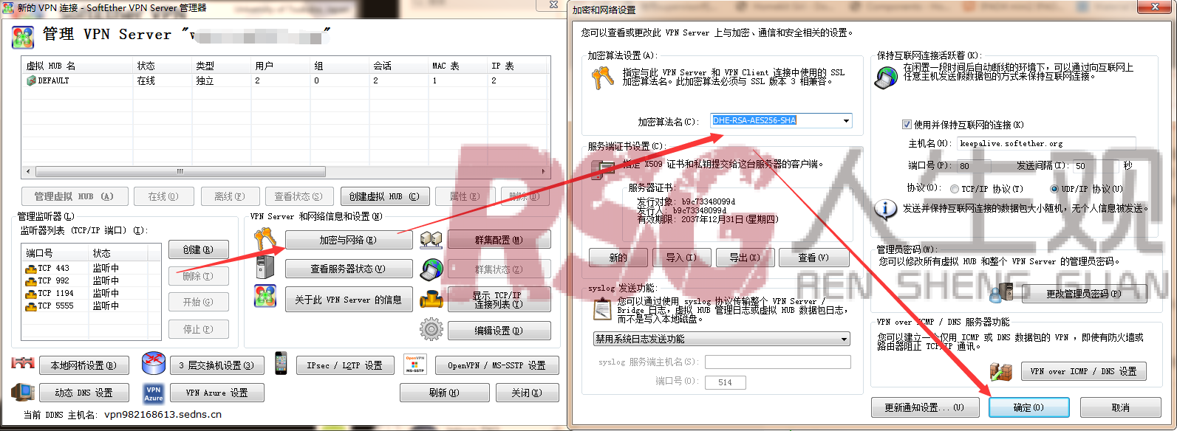Click 查看服务器状态 button
Screen dimensions: 1177x431
point(349,269)
